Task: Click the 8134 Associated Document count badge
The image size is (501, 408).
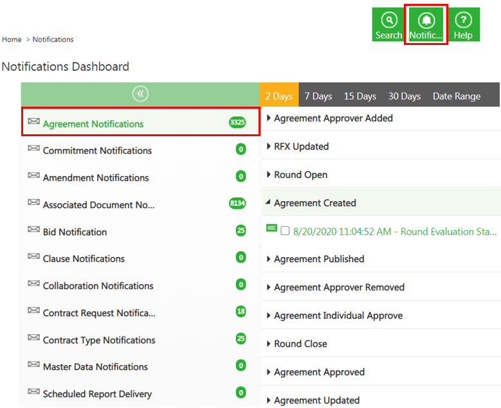Action: (237, 204)
